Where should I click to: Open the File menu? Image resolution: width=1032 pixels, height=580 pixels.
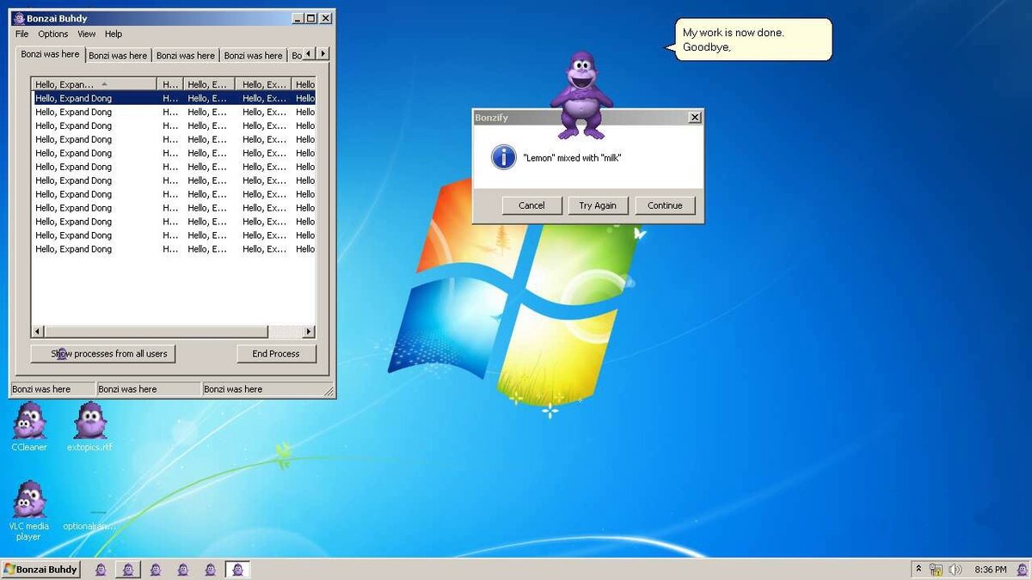(20, 34)
